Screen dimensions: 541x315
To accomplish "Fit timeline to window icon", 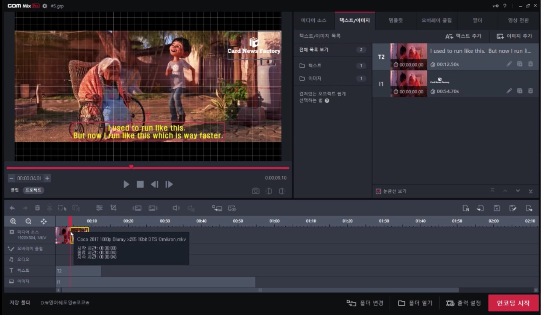I will click(43, 221).
